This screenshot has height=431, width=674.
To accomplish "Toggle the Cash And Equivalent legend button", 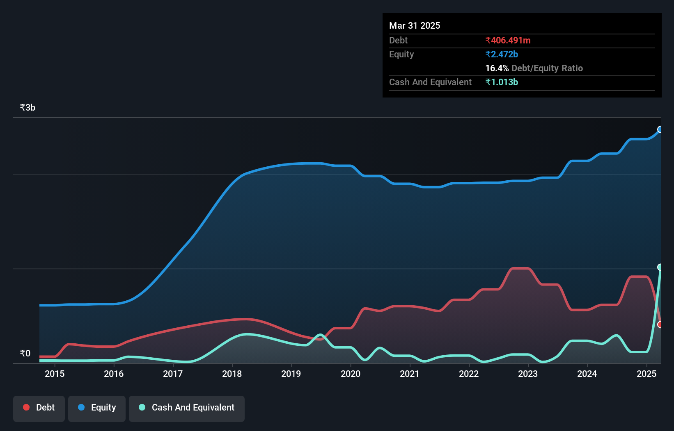I will coord(187,408).
